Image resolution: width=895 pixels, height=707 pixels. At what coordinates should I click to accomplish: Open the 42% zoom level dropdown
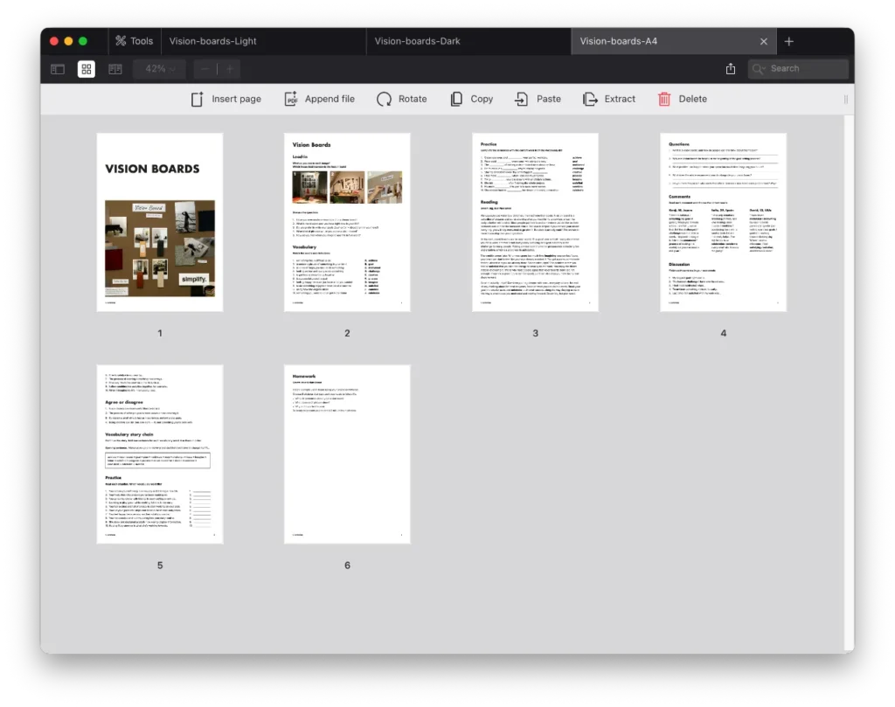tap(158, 68)
